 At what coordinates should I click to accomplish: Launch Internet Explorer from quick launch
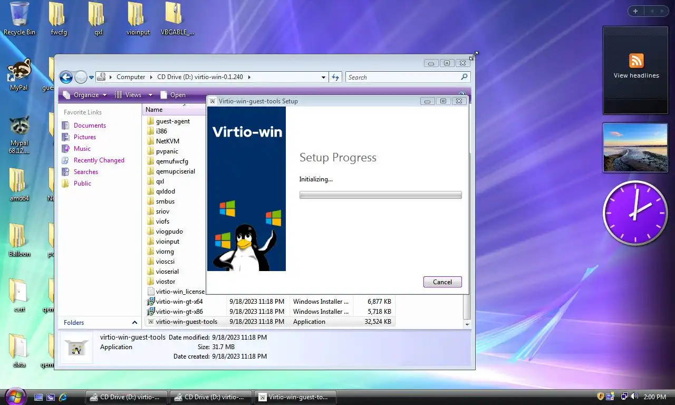point(63,397)
